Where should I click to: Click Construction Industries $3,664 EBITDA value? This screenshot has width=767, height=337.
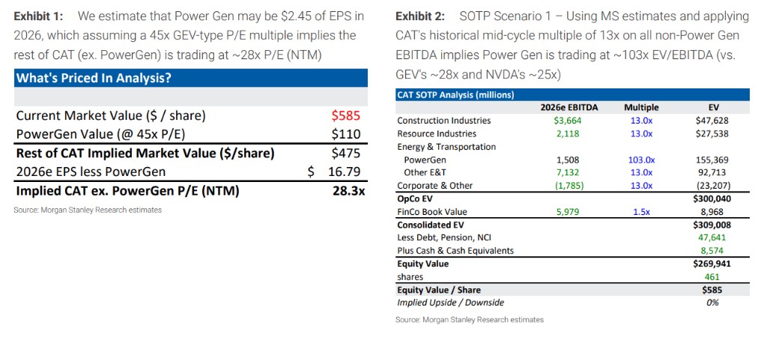(x=567, y=121)
